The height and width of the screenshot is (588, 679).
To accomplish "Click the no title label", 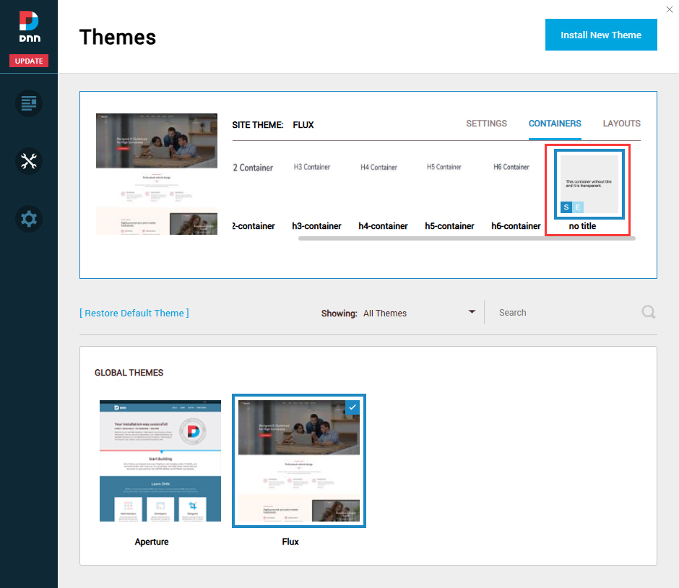I will coord(582,226).
